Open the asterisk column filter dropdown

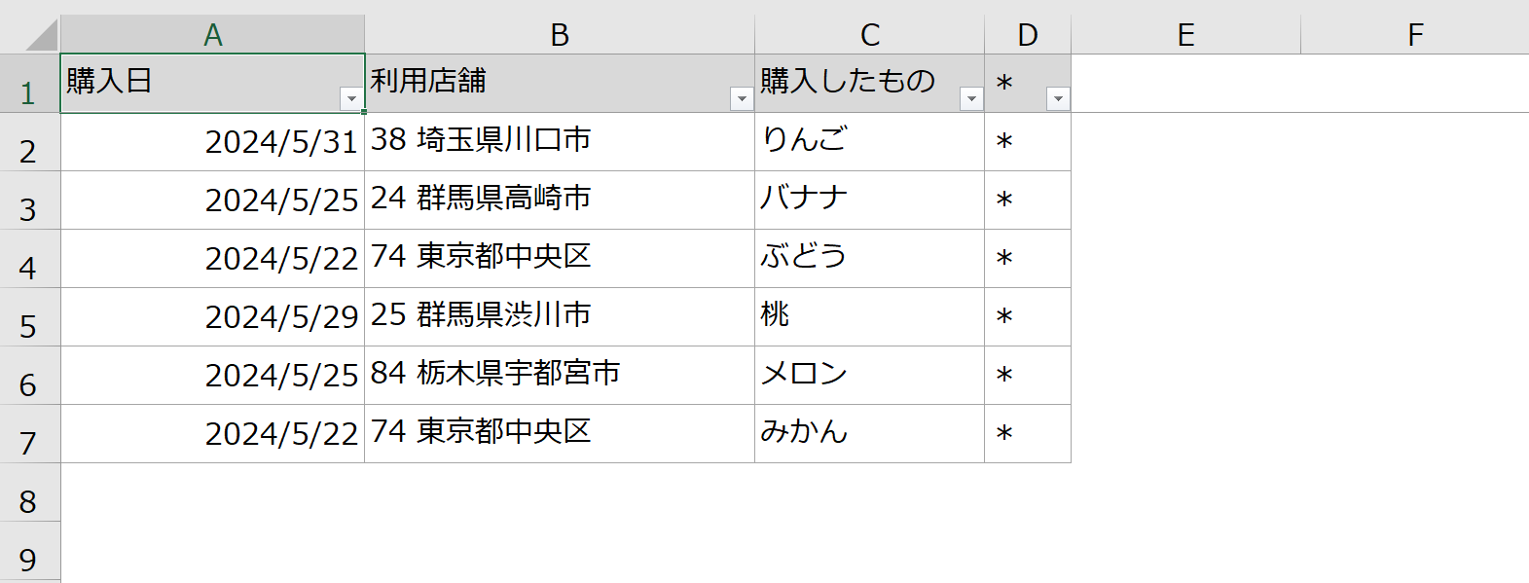click(x=1058, y=98)
